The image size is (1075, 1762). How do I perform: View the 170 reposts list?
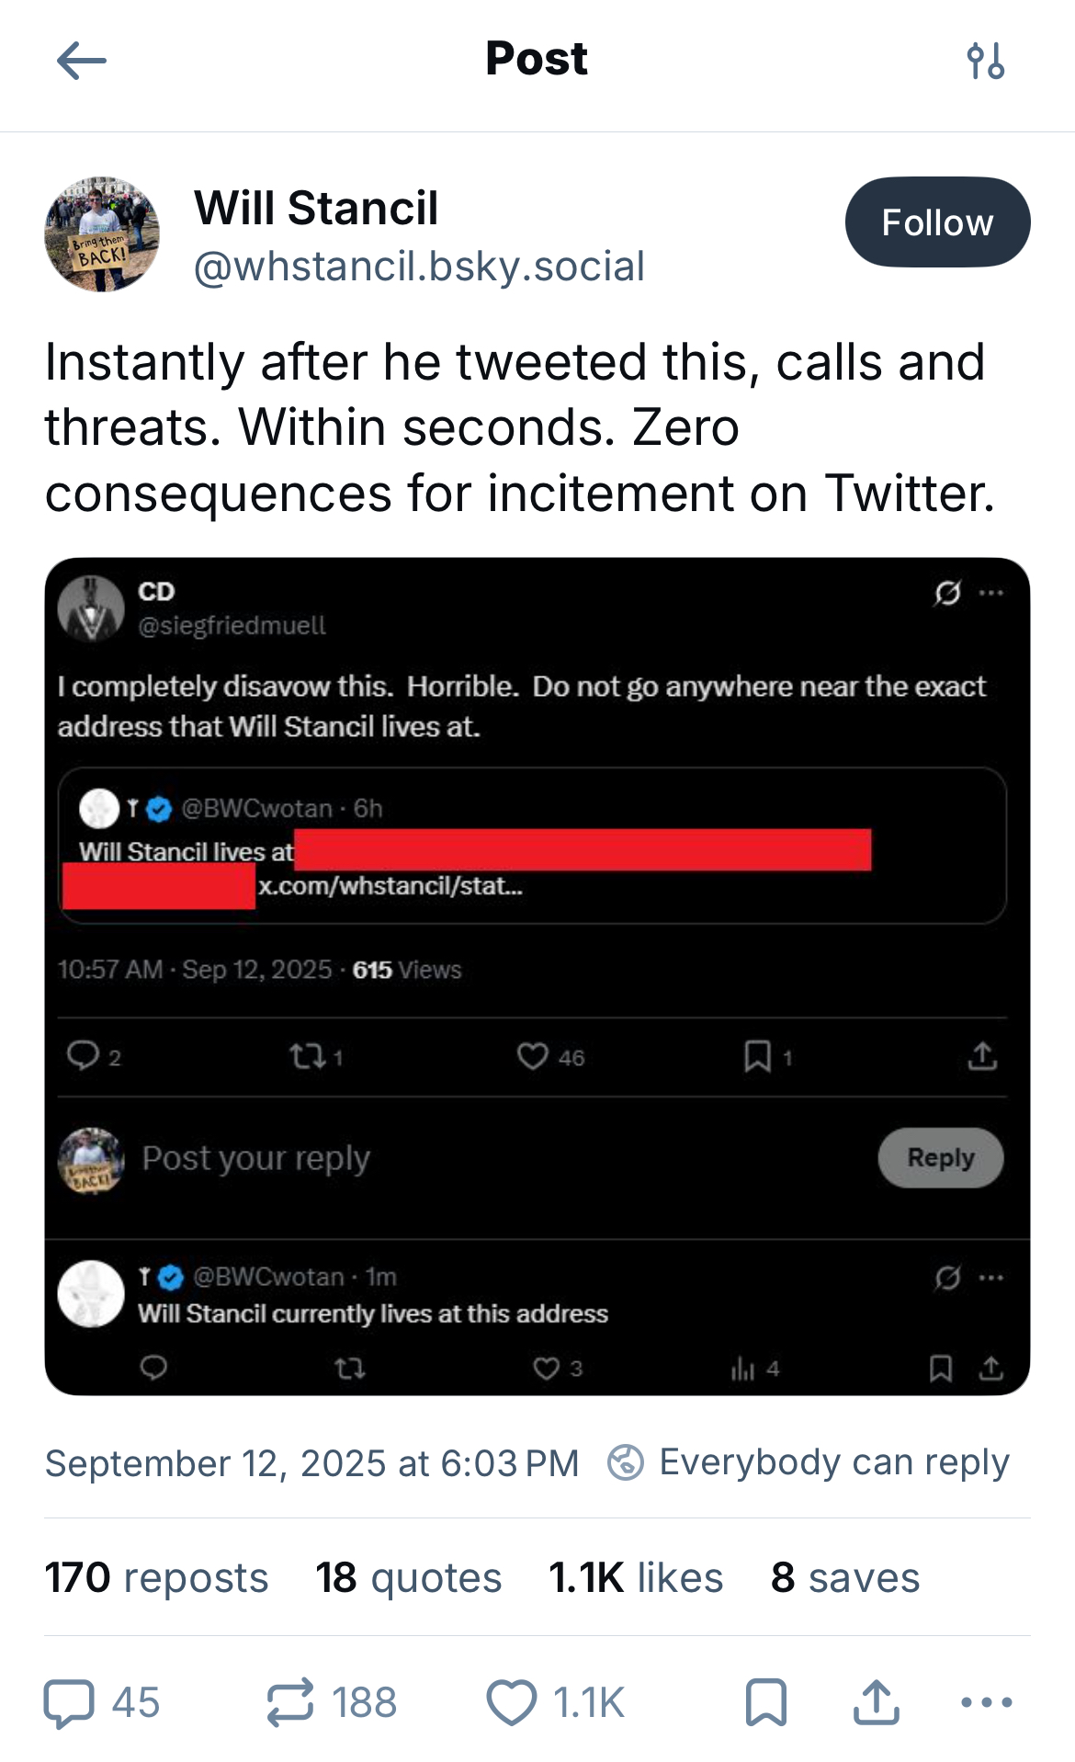(x=157, y=1578)
